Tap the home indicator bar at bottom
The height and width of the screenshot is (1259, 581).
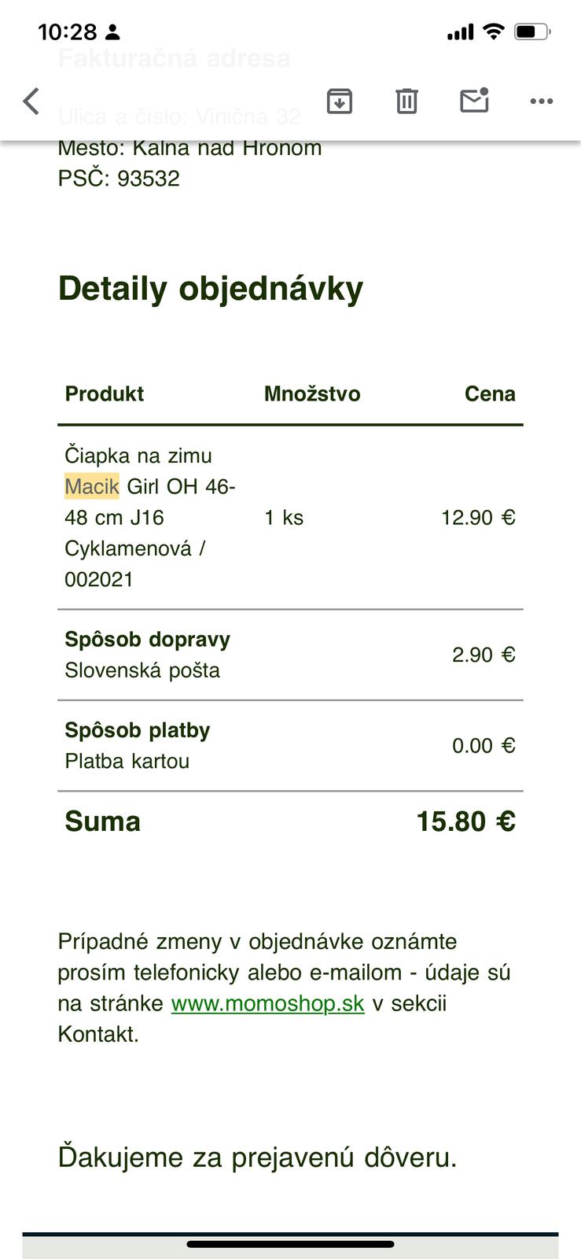click(290, 1244)
